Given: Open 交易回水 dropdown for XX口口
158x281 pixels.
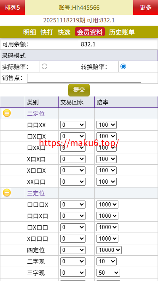Looking at the screenshot, I should click(73, 182).
